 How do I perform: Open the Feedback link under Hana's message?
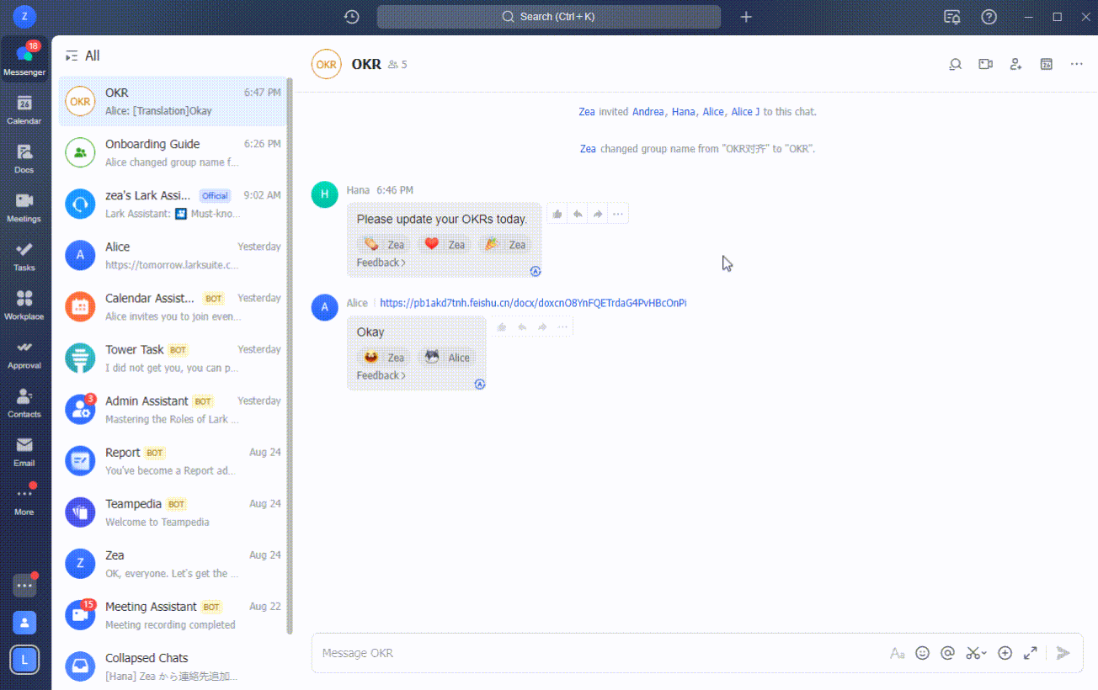381,262
